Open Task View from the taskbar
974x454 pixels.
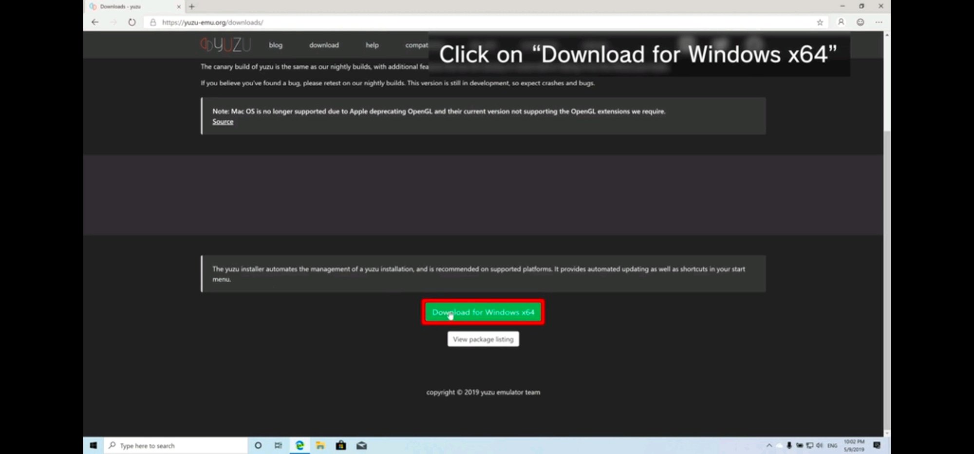click(278, 446)
